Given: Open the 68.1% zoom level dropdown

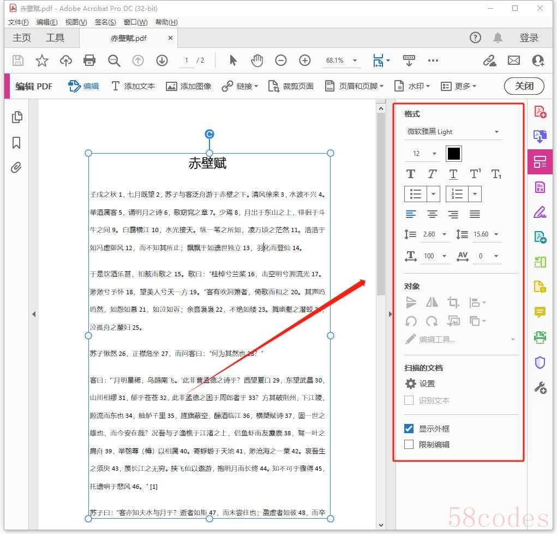Looking at the screenshot, I should pyautogui.click(x=355, y=60).
